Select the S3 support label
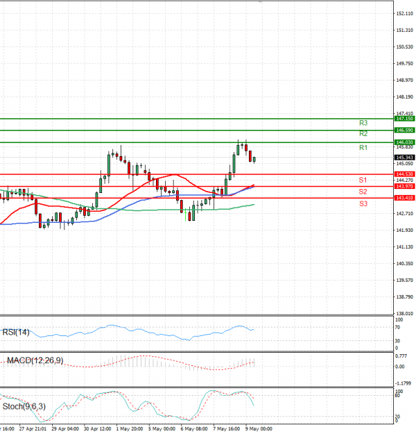 click(363, 203)
